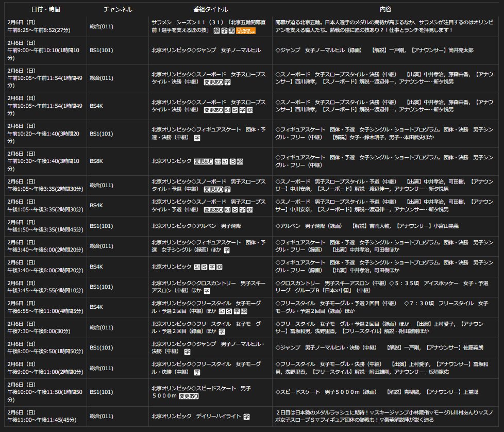This screenshot has width=504, height=432.
Task: Click 字 badge on 総合 3:40 figure skating row
Action: tap(227, 250)
